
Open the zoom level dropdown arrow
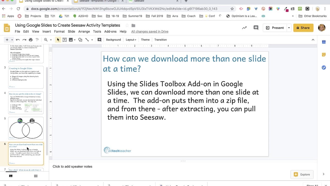coord(51,40)
